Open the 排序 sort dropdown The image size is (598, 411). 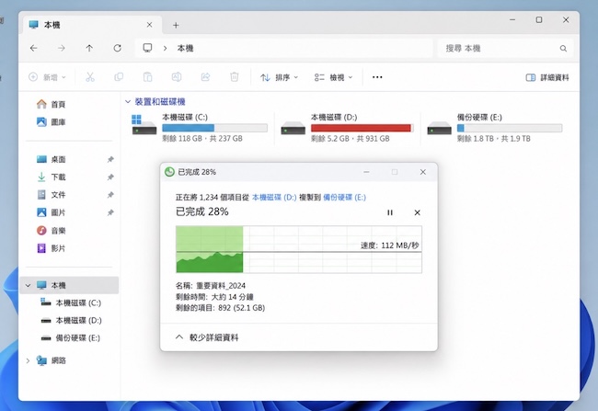click(x=279, y=77)
